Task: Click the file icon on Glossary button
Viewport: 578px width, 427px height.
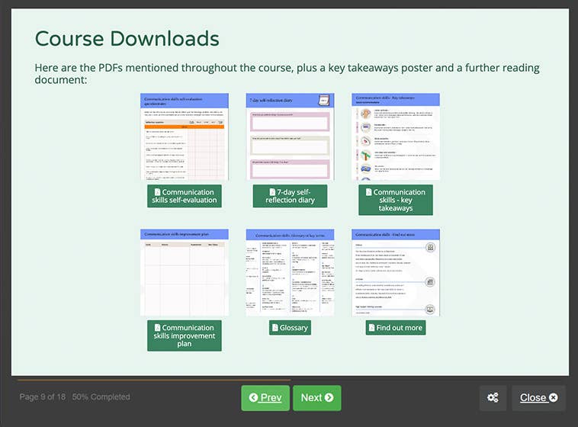Action: coord(276,328)
